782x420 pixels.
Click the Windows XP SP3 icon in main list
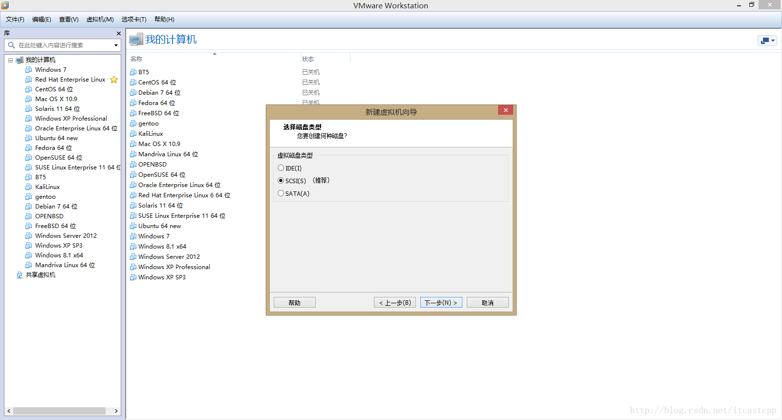[133, 277]
